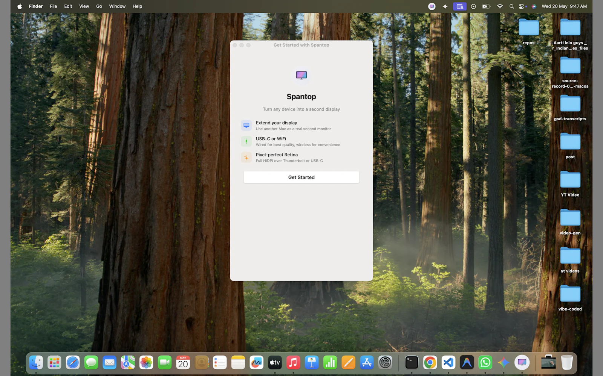Open the View menu
Viewport: 603px width, 376px height.
click(84, 6)
